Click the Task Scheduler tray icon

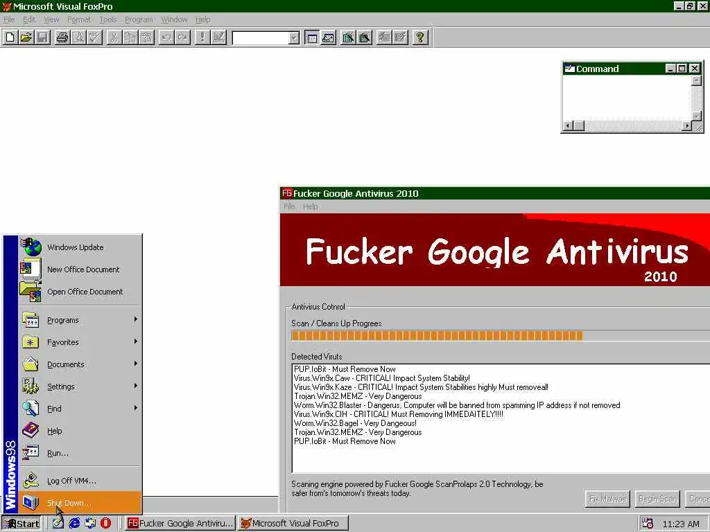tap(648, 524)
